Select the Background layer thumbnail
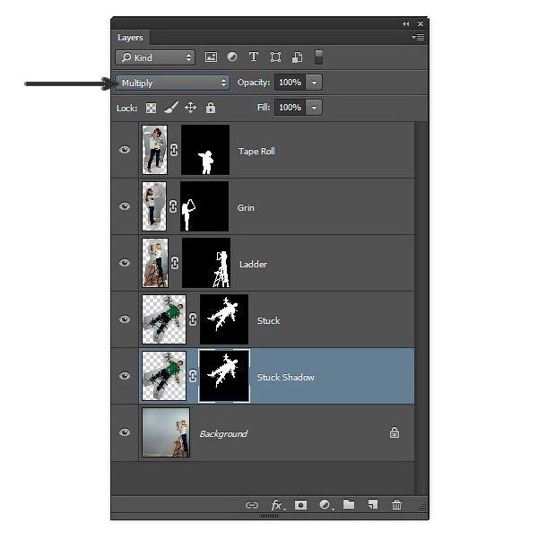The image size is (538, 541). tap(166, 432)
